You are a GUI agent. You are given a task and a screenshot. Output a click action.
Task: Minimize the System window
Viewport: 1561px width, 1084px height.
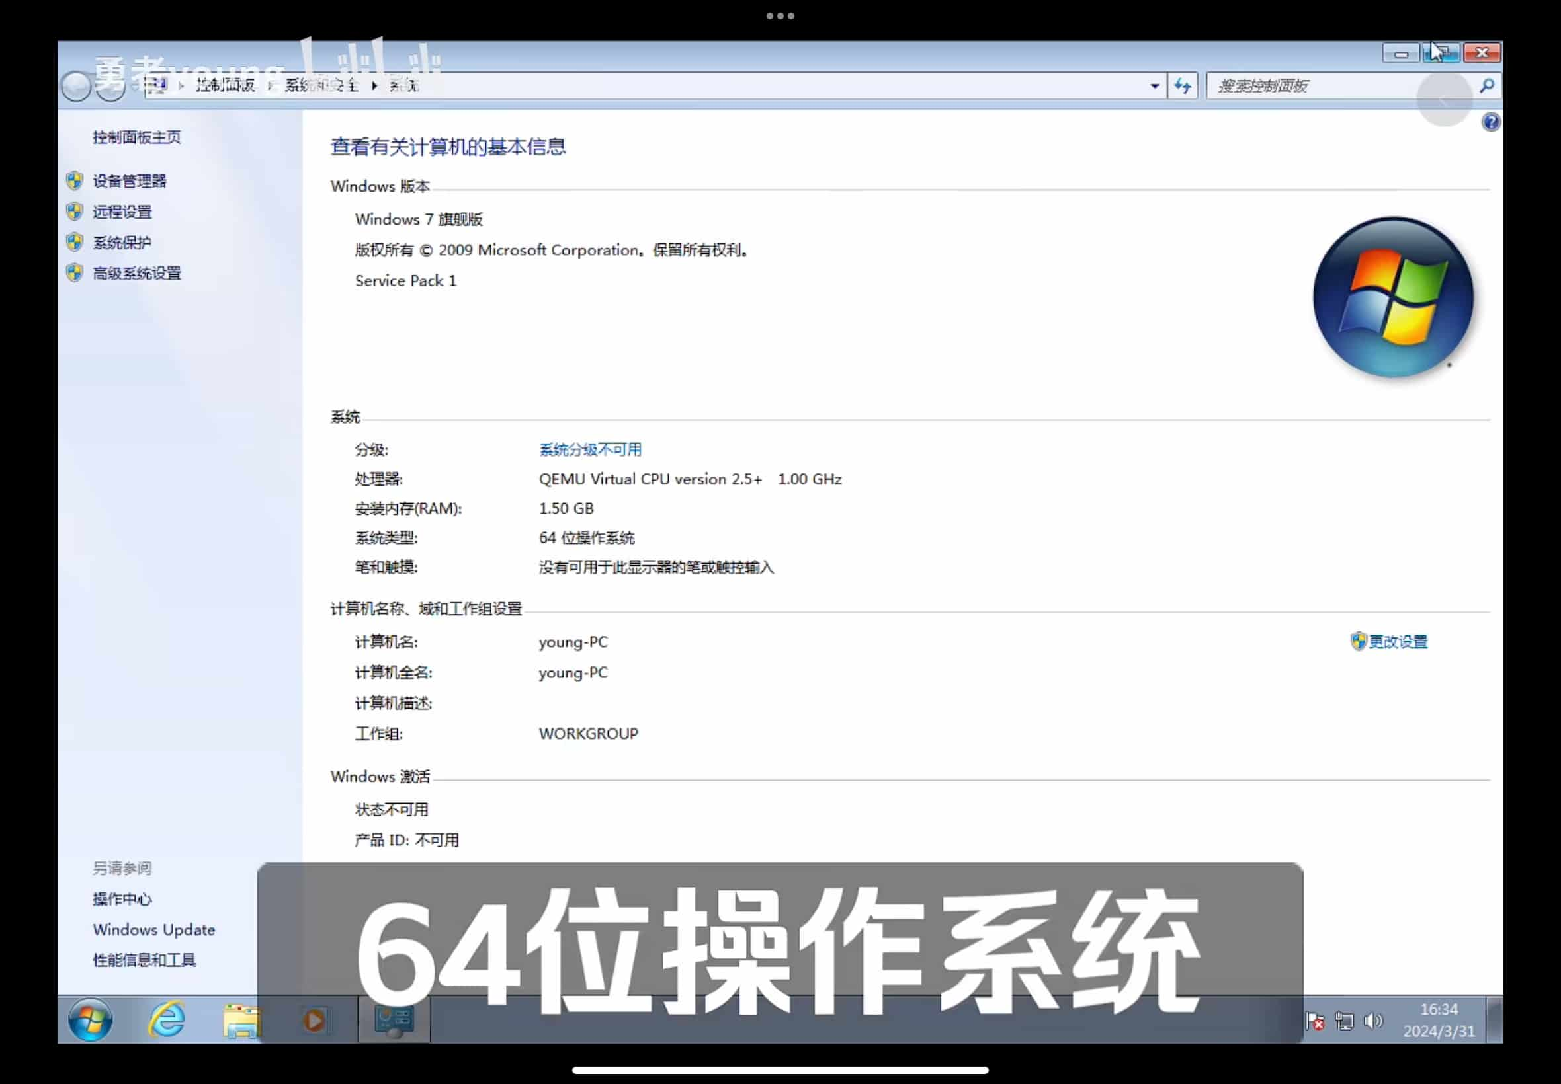pos(1401,53)
